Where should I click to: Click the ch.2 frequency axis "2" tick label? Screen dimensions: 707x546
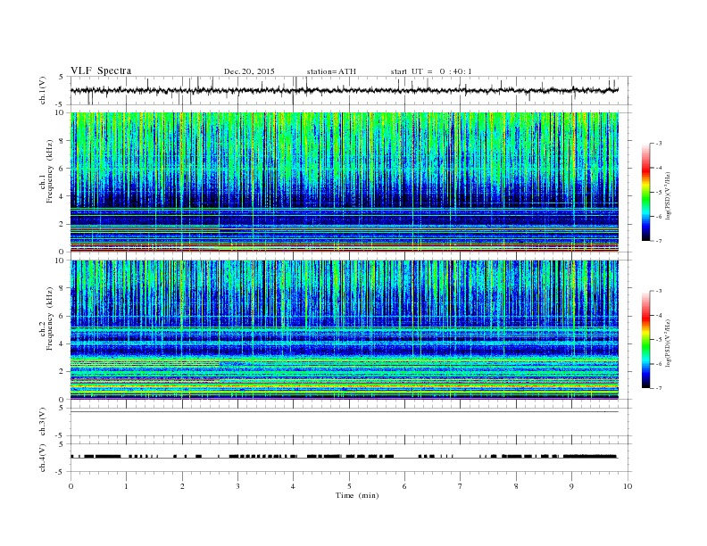62,372
